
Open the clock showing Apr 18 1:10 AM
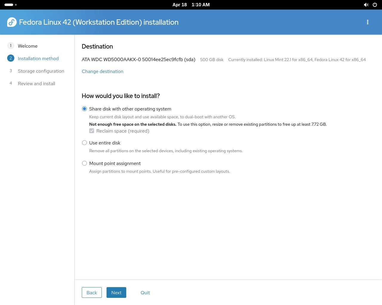click(191, 5)
